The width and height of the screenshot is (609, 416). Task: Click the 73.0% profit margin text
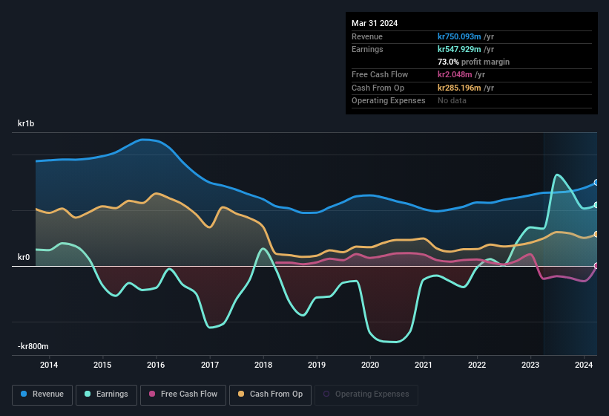[x=473, y=62]
